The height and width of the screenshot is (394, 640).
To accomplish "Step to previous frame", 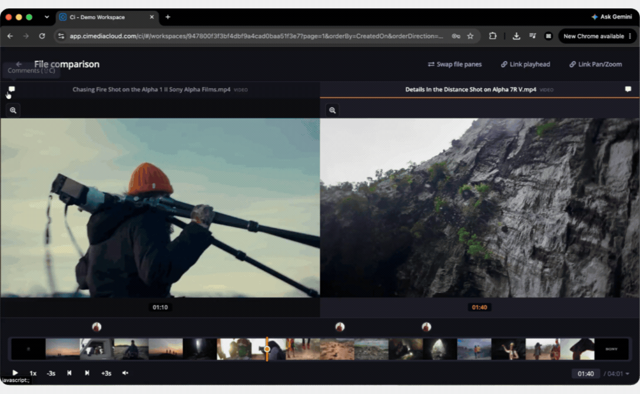I will click(x=69, y=373).
